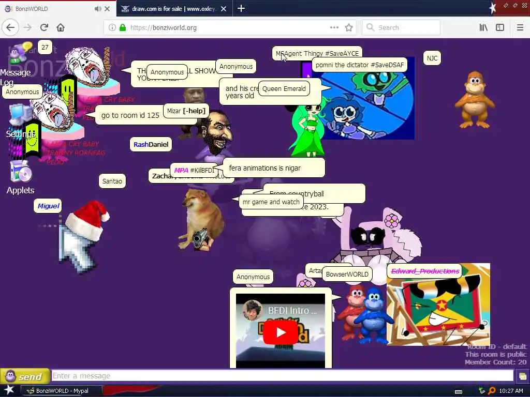Click the yellow icon beside message field
The height and width of the screenshot is (397, 530).
pos(522,376)
